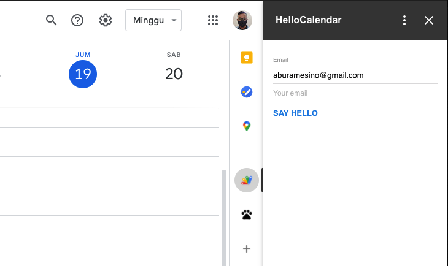Select Friday the 19th date header
448x266 pixels.
tap(83, 74)
